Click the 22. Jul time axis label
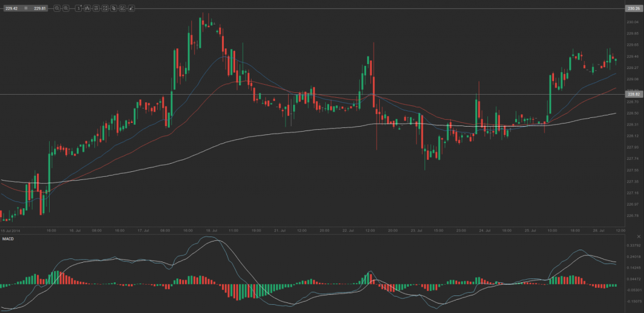The height and width of the screenshot is (313, 644). pyautogui.click(x=347, y=230)
